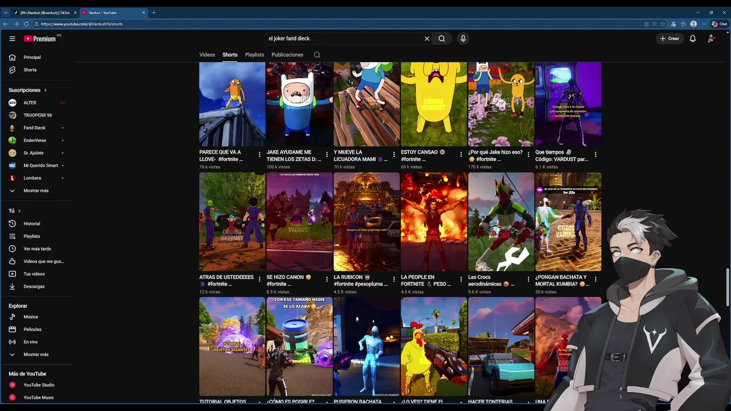Viewport: 731px width, 411px height.
Task: Open options menu for ESTOY CANSAO short
Action: coord(461,155)
